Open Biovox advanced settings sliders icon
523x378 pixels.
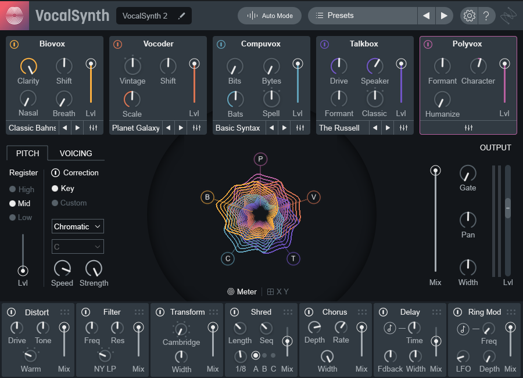(x=94, y=128)
